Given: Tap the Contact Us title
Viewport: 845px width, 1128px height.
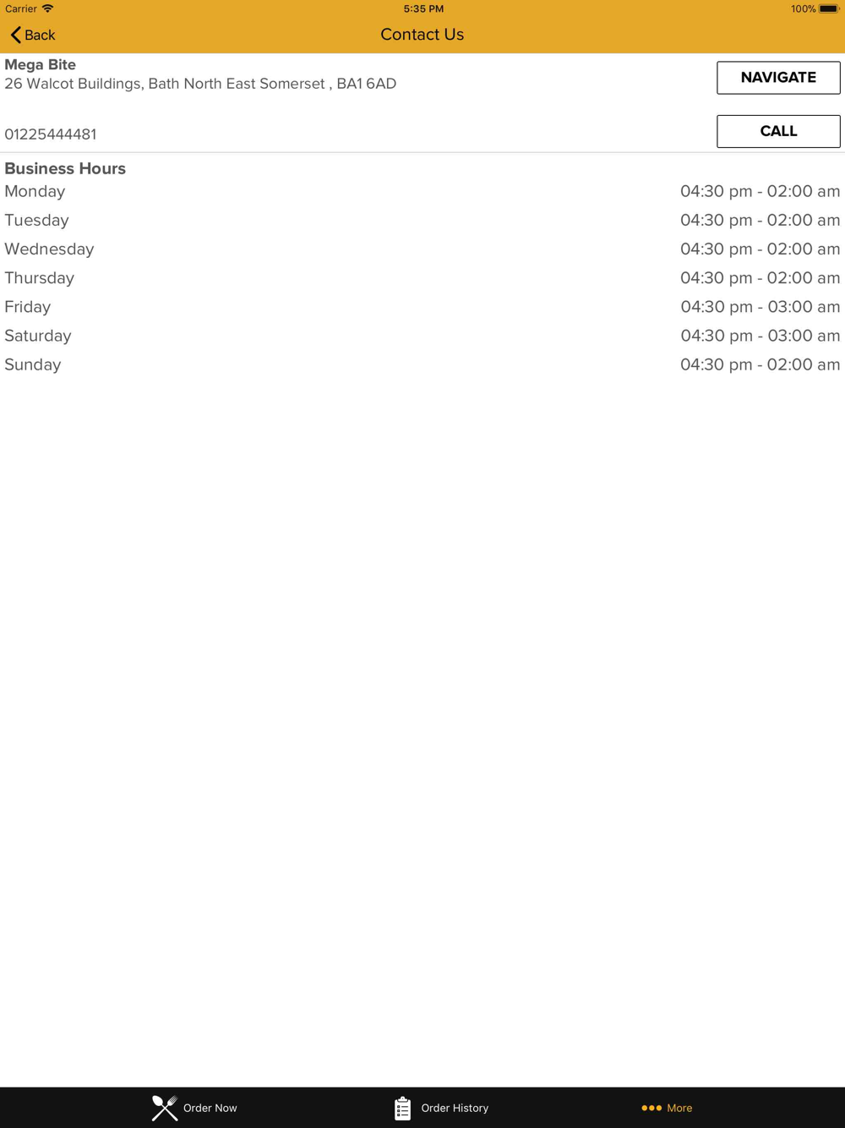Looking at the screenshot, I should pos(422,35).
